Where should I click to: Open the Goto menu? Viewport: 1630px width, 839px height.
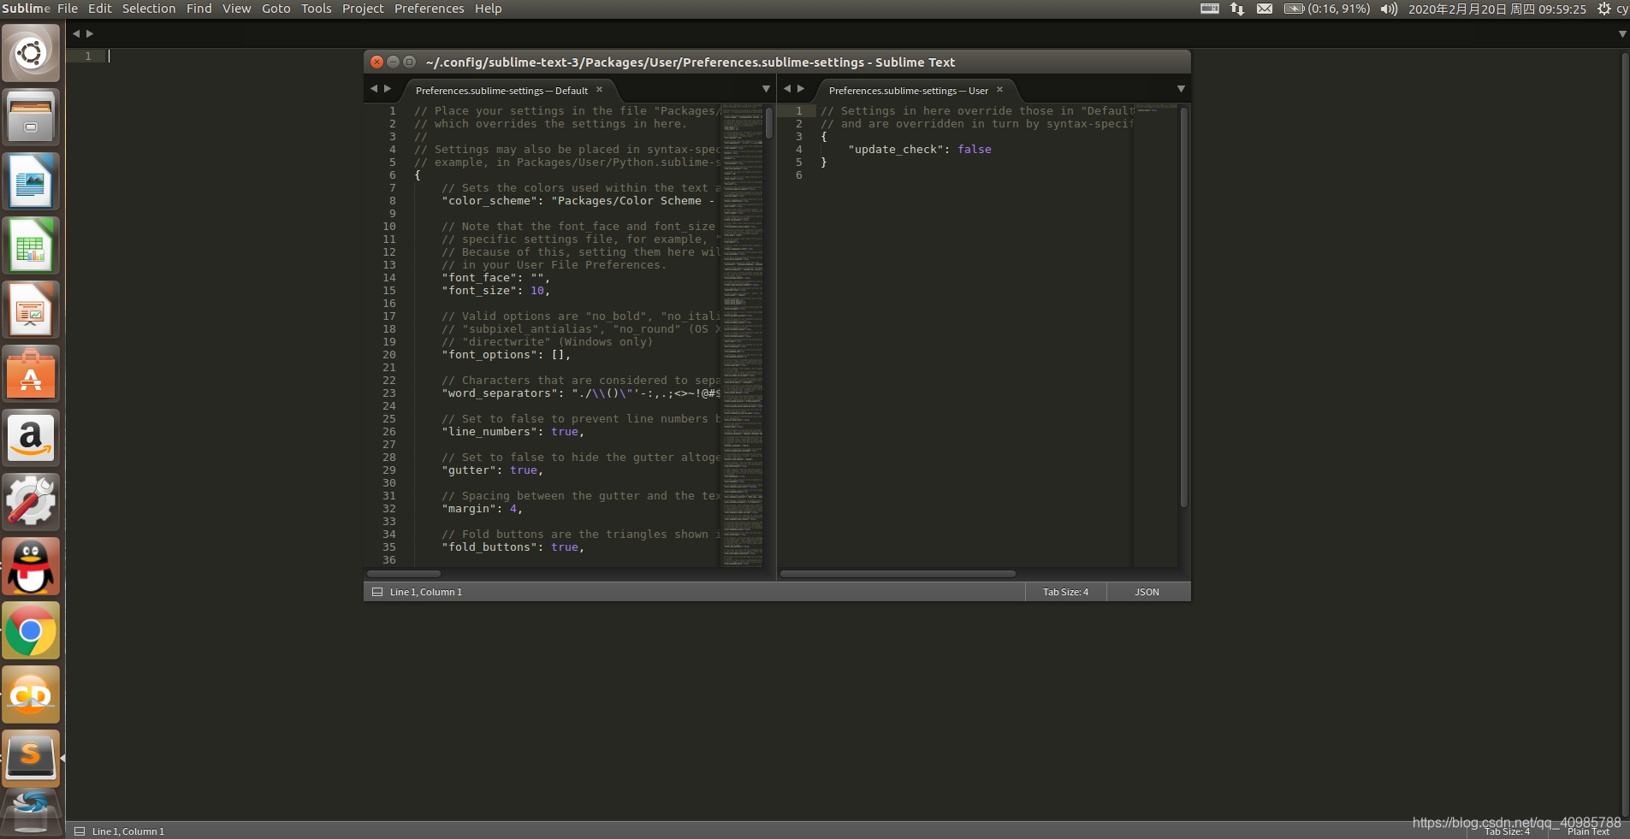point(276,9)
